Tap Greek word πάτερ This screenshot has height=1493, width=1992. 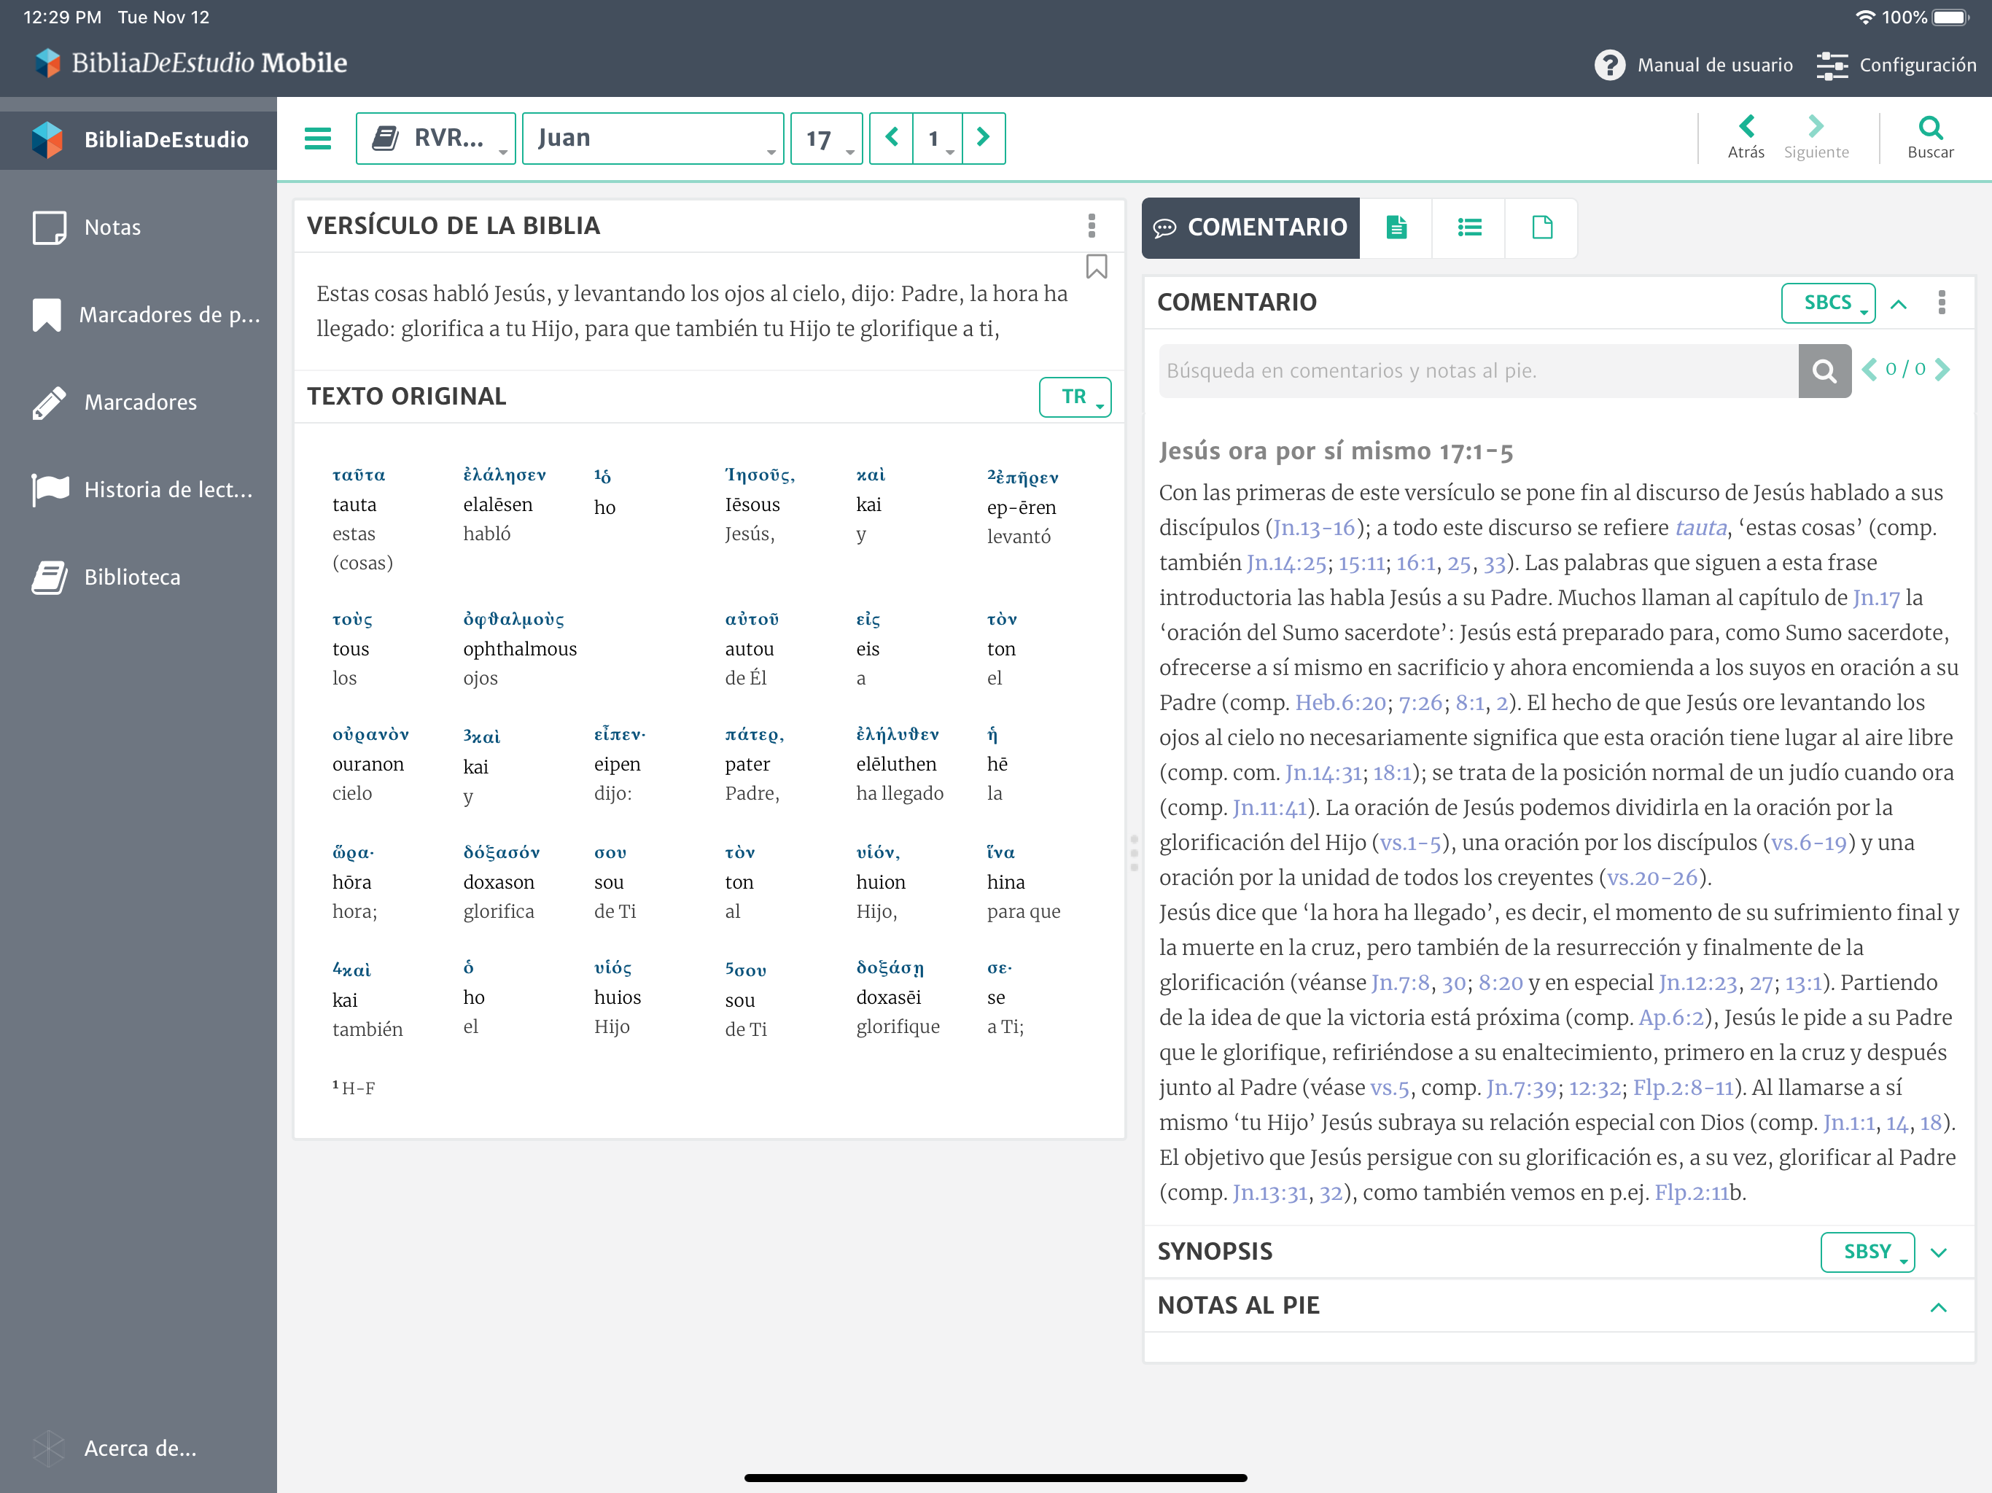[754, 734]
